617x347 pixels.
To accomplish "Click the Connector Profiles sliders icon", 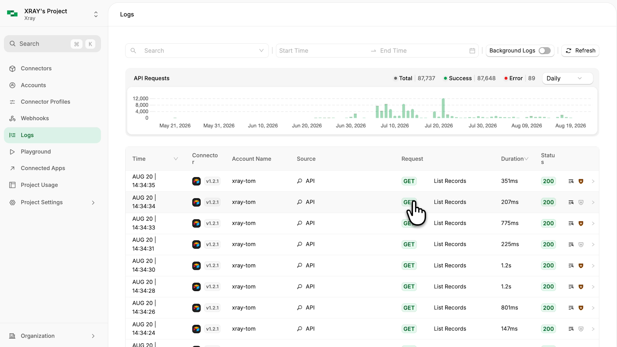I will coord(13,102).
